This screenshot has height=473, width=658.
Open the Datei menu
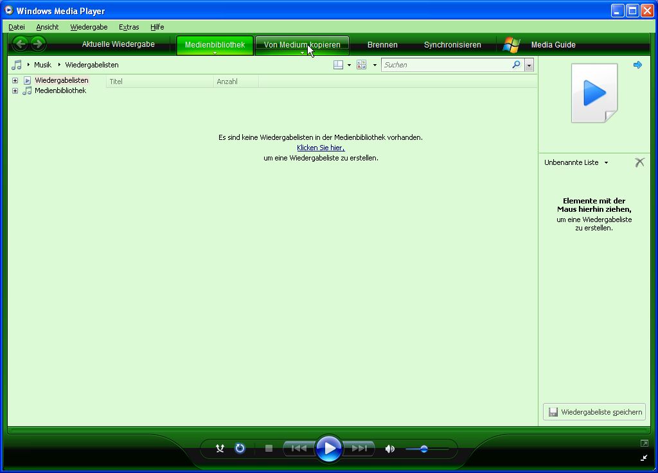[x=16, y=27]
